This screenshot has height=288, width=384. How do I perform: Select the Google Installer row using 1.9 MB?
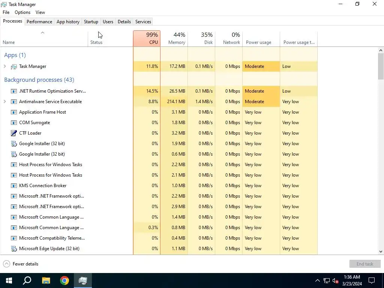click(x=159, y=144)
